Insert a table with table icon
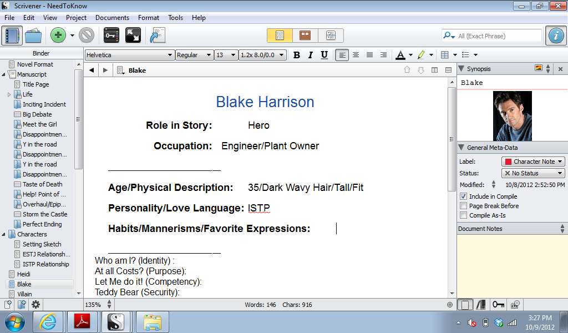 (x=444, y=55)
